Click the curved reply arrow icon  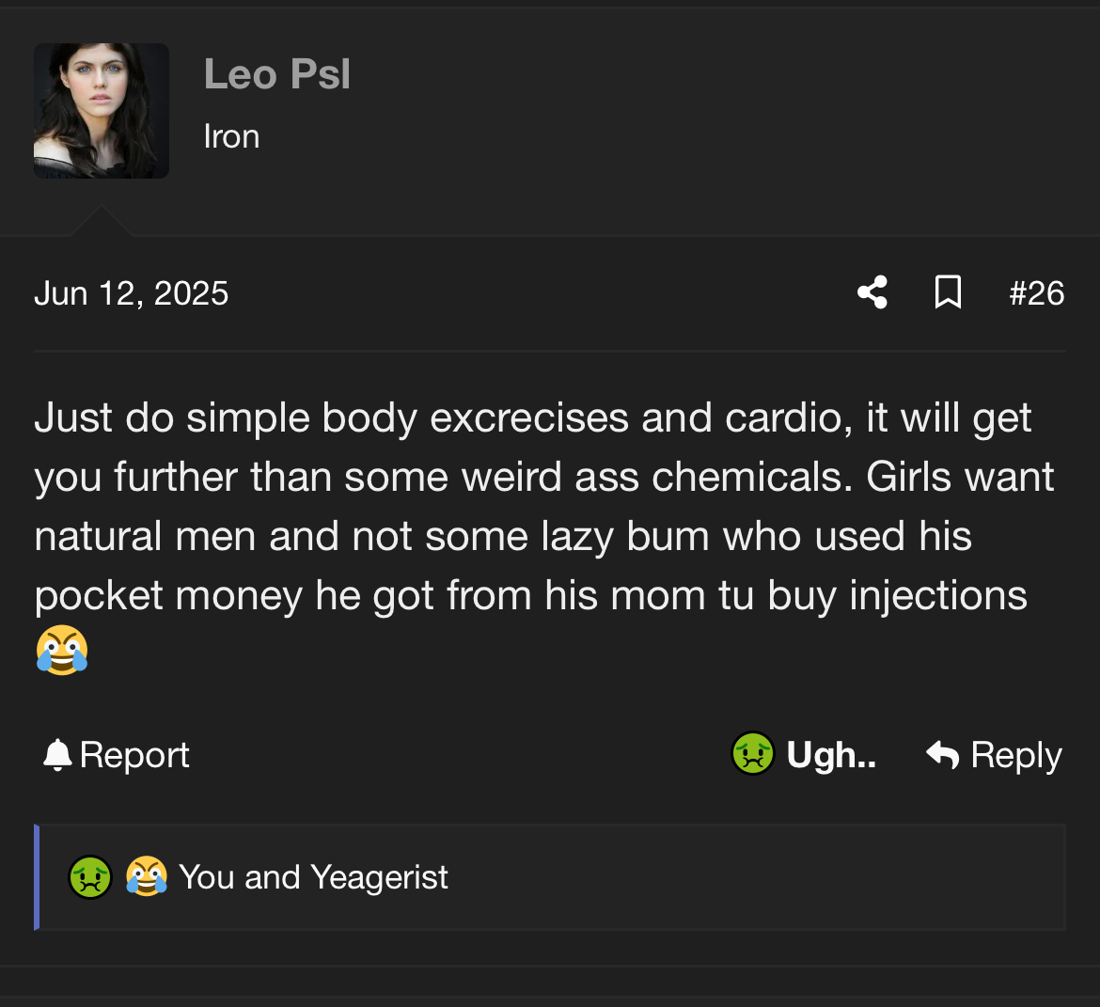coord(942,755)
